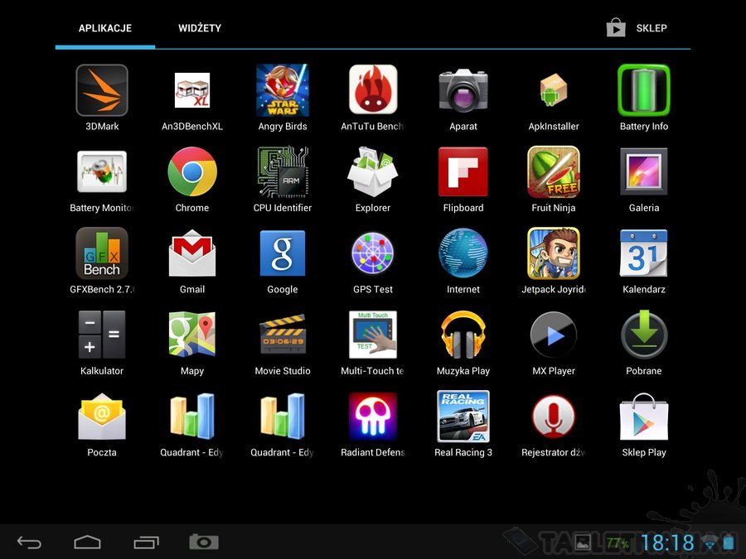Open the Galeria app
This screenshot has height=559, width=746.
pos(644,171)
